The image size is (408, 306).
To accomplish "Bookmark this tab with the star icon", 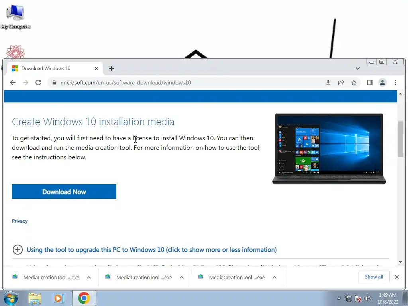I will point(354,82).
